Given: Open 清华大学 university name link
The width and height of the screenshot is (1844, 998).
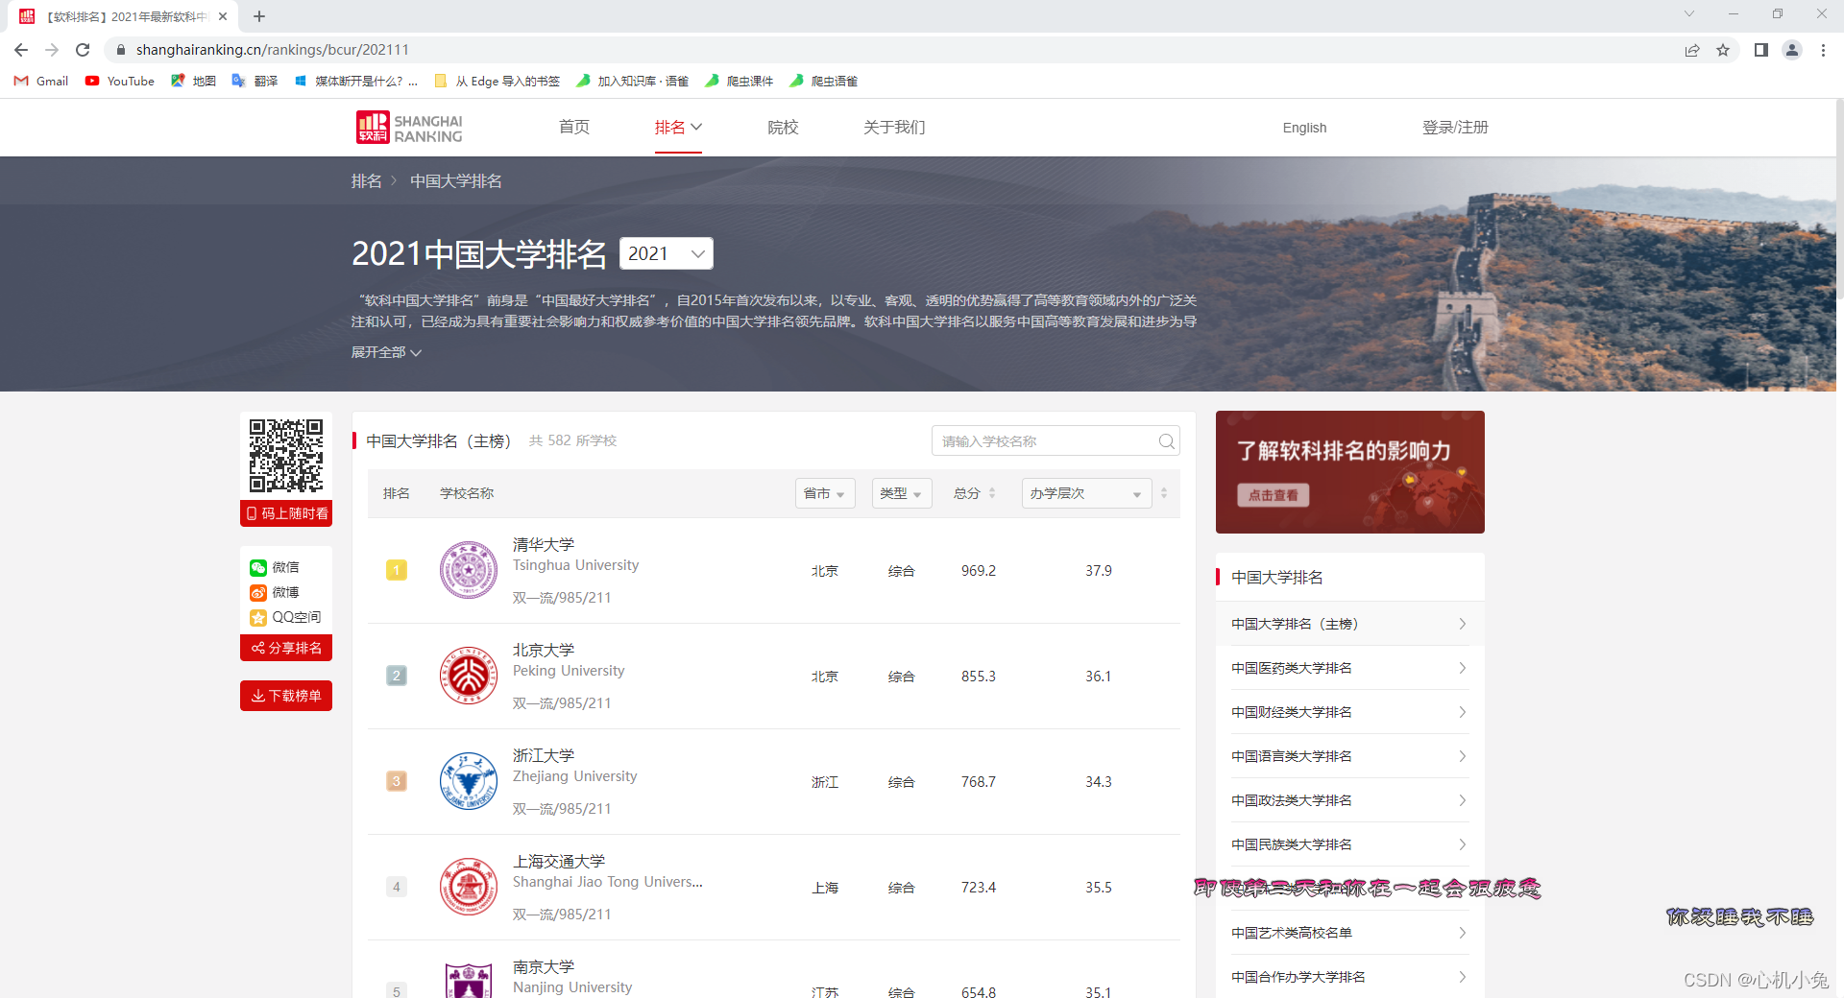Looking at the screenshot, I should click(544, 544).
